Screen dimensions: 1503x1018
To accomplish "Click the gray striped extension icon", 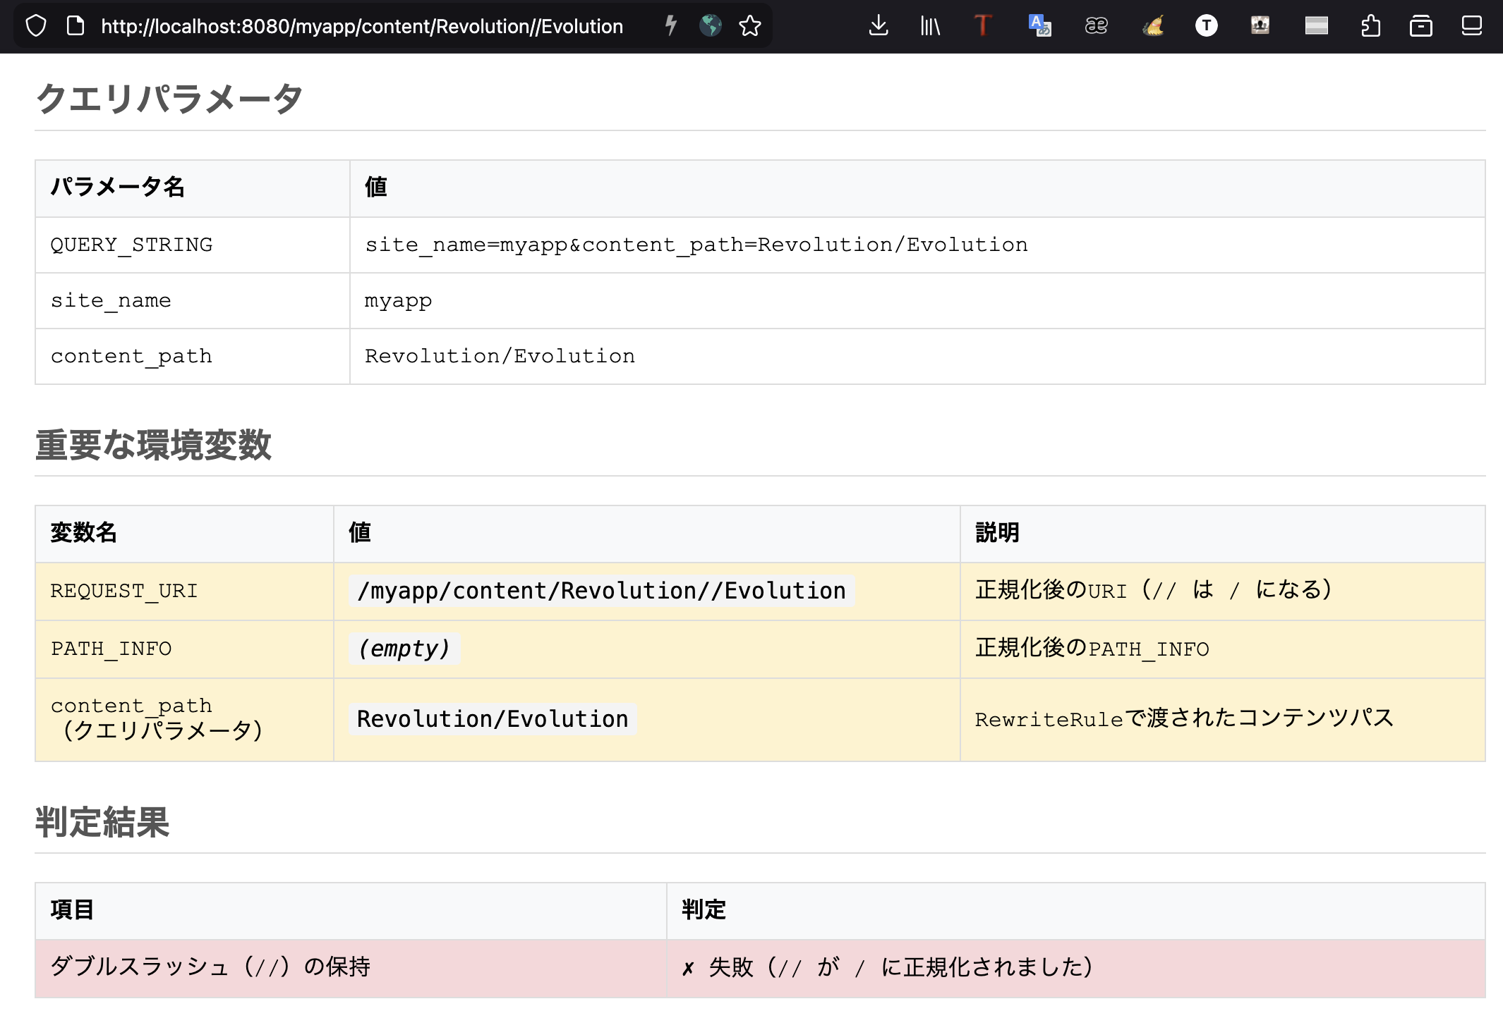I will point(1316,26).
